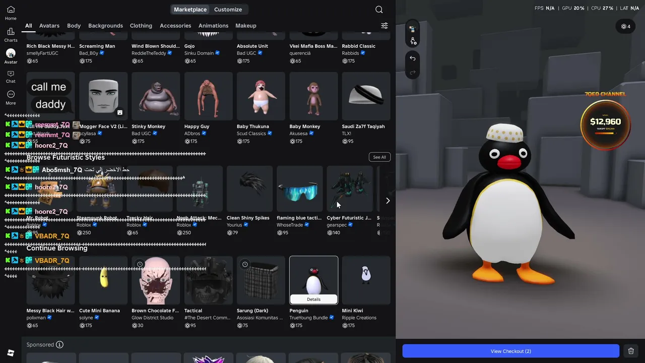The height and width of the screenshot is (363, 645).
Task: Click the Roblox logo icon at bottom-left
Action: pyautogui.click(x=11, y=353)
